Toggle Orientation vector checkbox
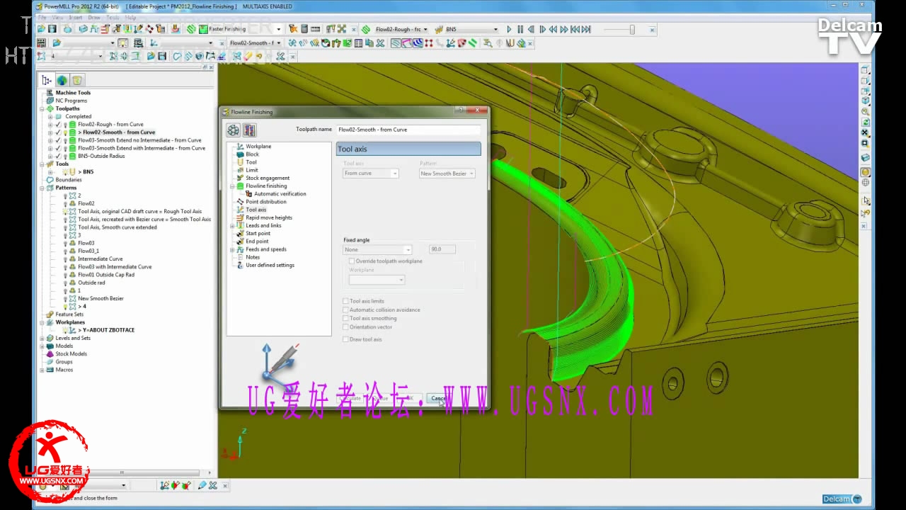Screen dimensions: 906x510 [x=346, y=327]
